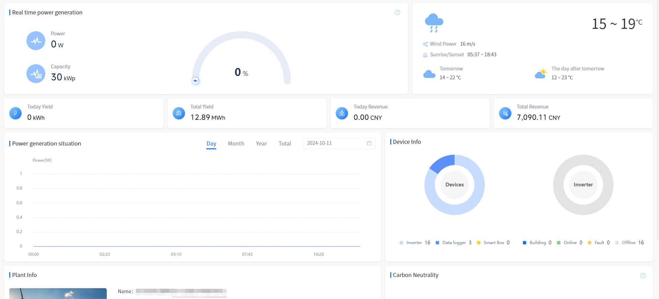This screenshot has width=659, height=299.
Task: Open help for Real time power generation
Action: (x=397, y=12)
